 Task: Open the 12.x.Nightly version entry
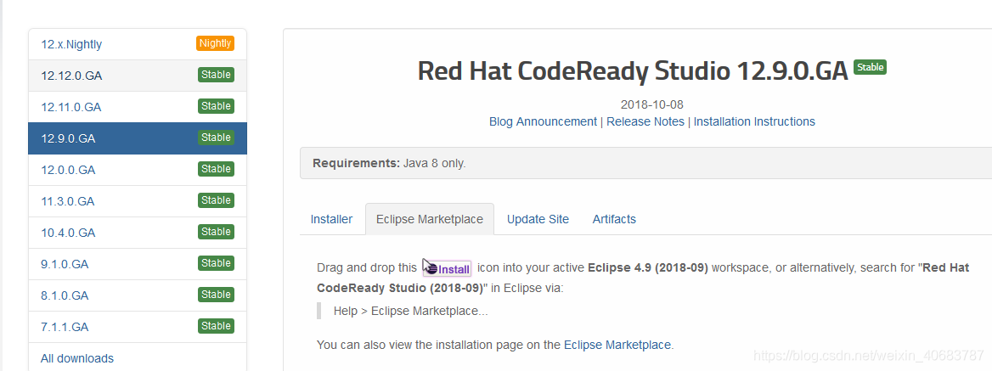[x=138, y=44]
